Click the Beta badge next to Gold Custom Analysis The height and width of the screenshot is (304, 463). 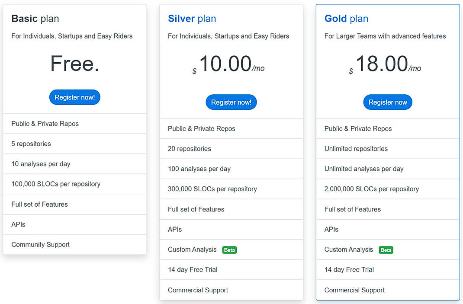point(386,250)
